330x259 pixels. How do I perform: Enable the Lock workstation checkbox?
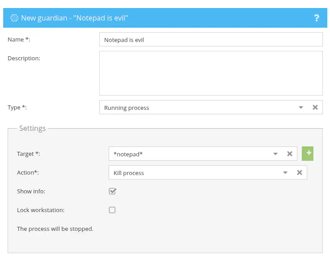[x=112, y=210]
